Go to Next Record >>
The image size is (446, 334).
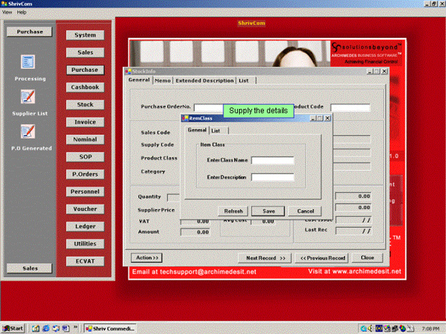(x=265, y=257)
